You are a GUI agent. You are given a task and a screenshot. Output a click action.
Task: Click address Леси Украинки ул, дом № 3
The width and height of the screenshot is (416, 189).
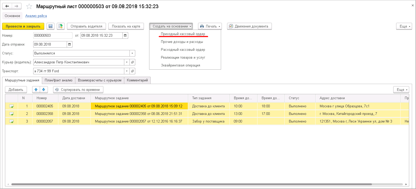coord(358,121)
